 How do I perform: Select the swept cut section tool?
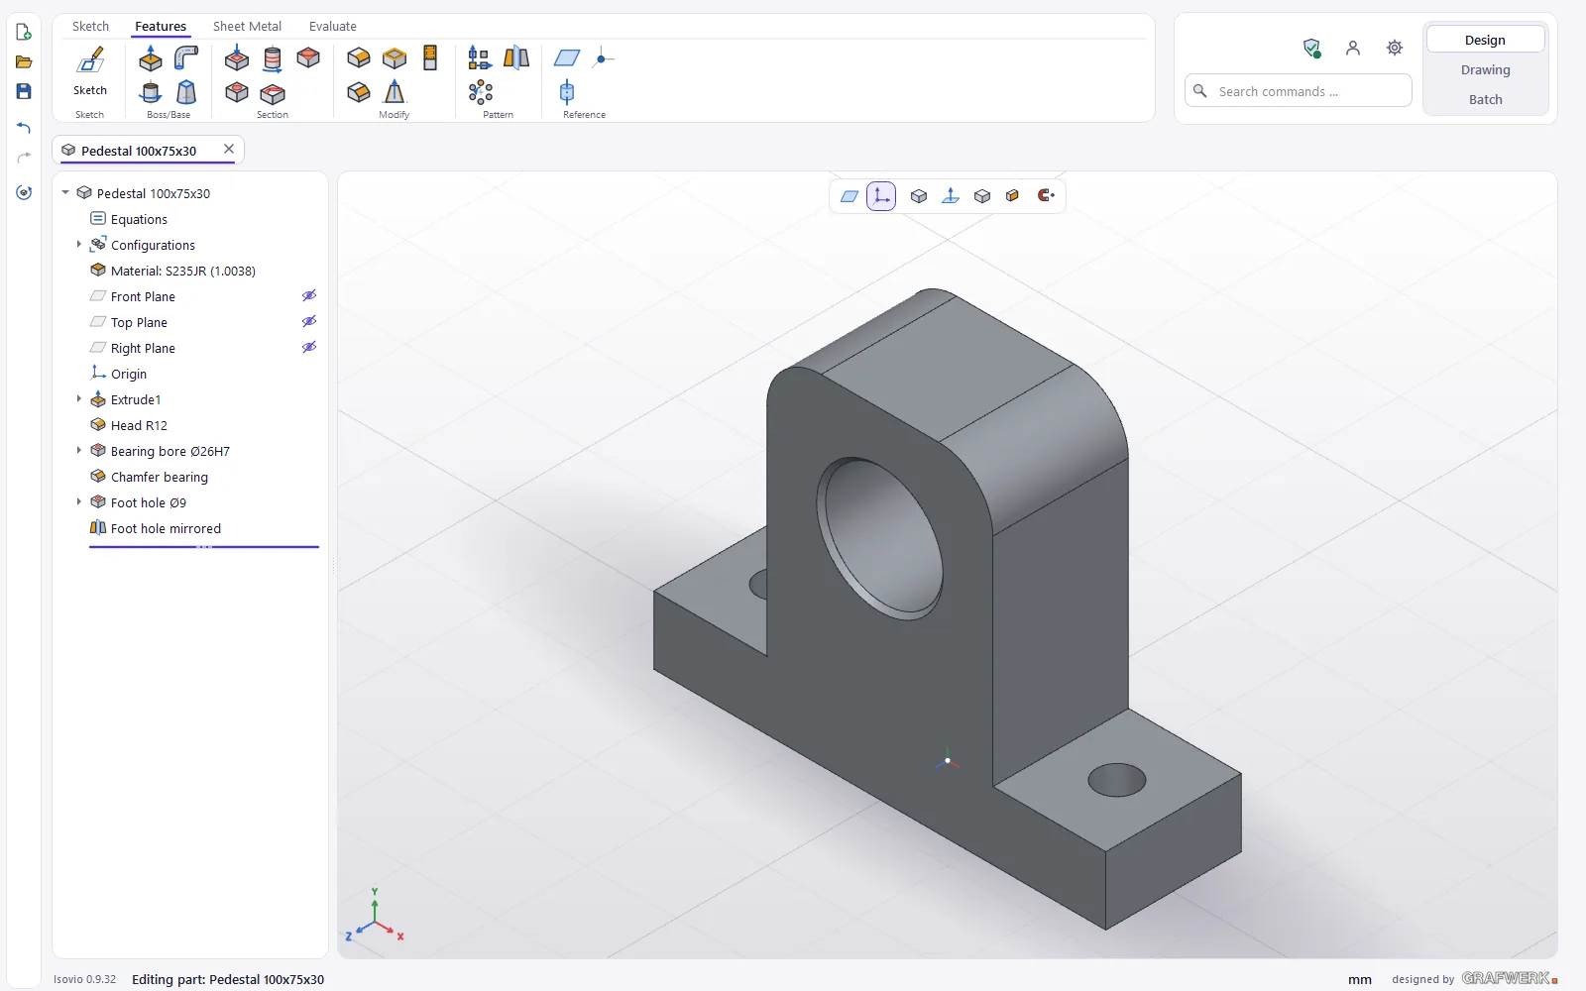(x=273, y=94)
